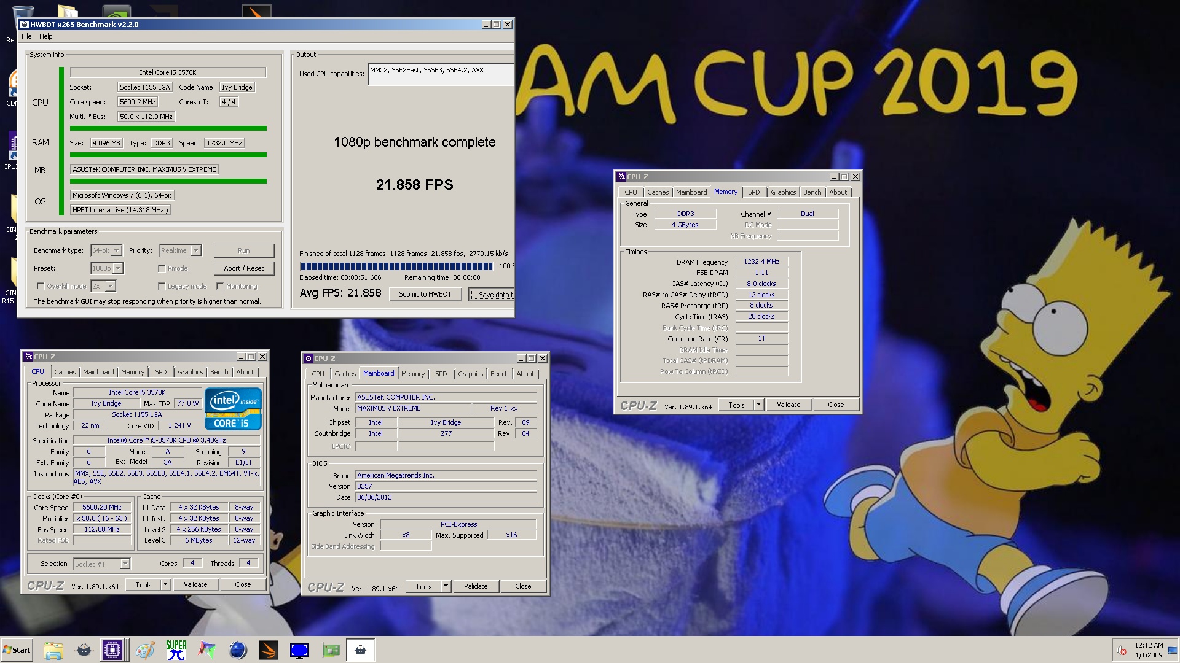1180x663 pixels.
Task: Select Memory tab in Mainboard CPU-Z window
Action: (413, 374)
